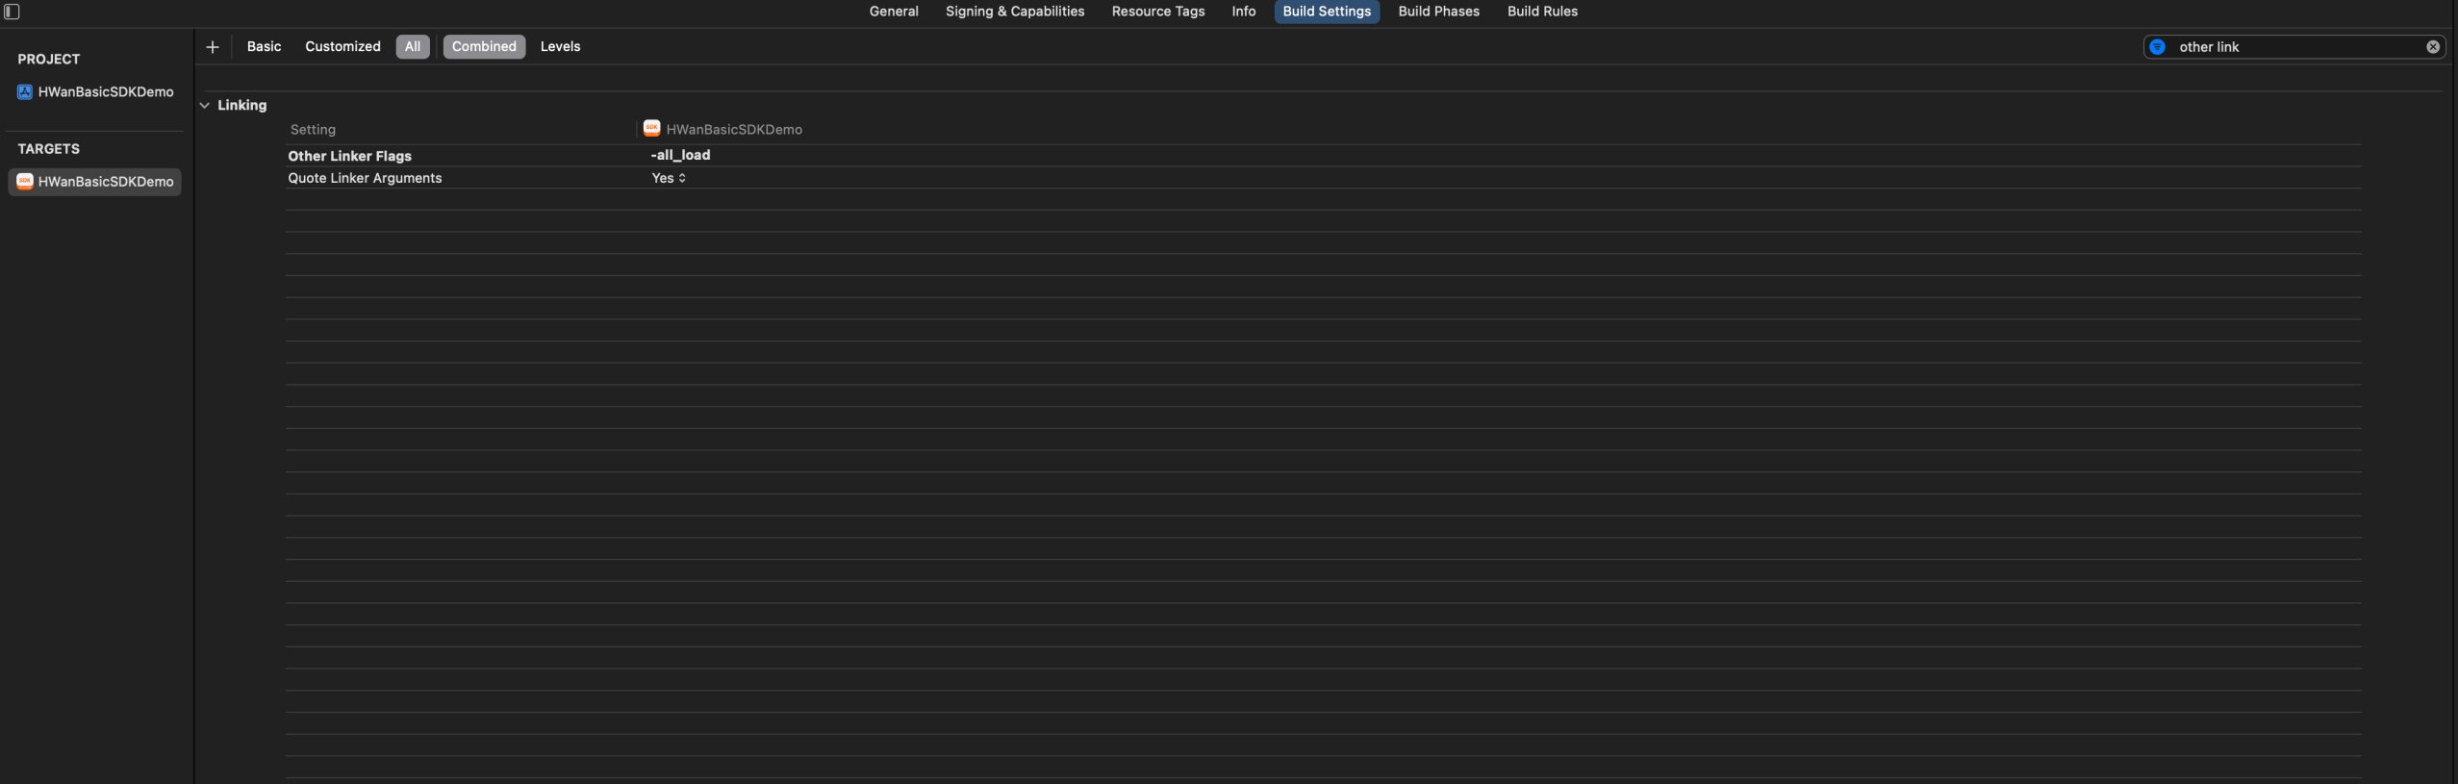2458x784 pixels.
Task: Open Quote Linker Arguments Yes dropdown
Action: [669, 178]
